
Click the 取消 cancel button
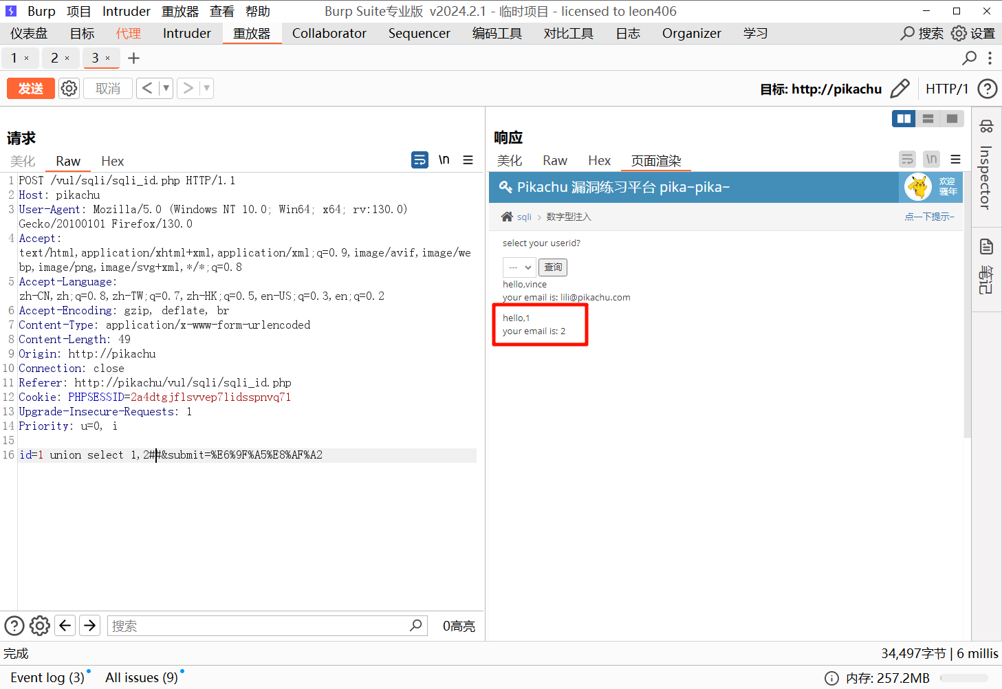click(108, 89)
